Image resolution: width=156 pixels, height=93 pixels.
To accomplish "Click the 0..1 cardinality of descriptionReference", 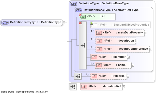I will [x=92, y=48].
